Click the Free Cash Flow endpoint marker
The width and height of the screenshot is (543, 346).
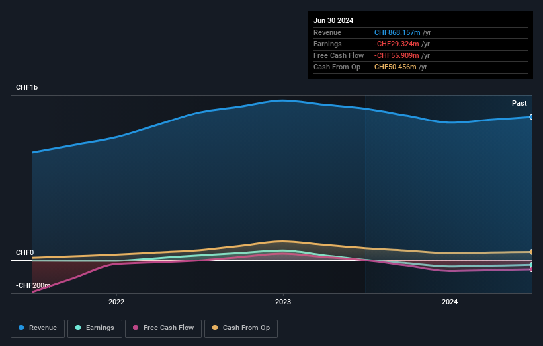click(x=532, y=269)
